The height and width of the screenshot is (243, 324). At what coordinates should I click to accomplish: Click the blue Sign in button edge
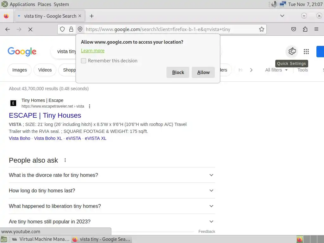pyautogui.click(x=320, y=52)
